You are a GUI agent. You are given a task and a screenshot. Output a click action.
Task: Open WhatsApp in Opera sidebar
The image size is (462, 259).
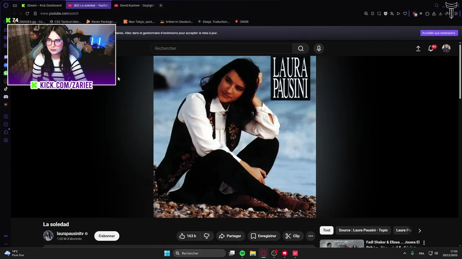point(6,73)
